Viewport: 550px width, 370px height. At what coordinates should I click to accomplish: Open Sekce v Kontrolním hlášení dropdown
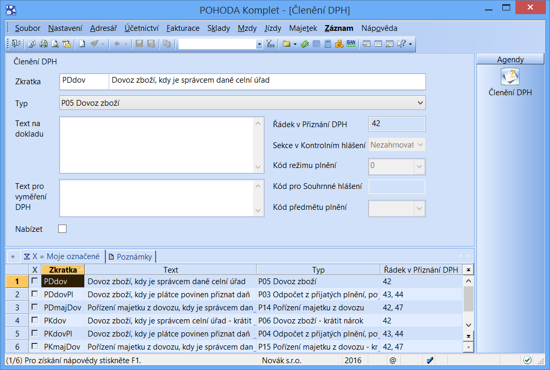[420, 145]
